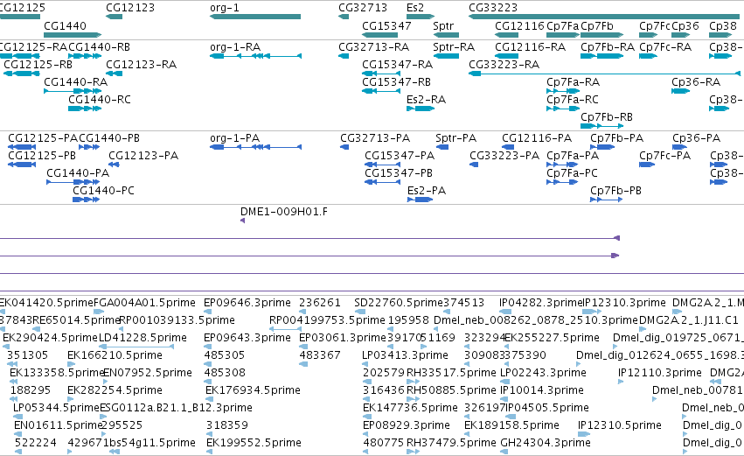Image resolution: width=744 pixels, height=456 pixels.
Task: Click the CG1440-PC protein label
Action: 103,191
